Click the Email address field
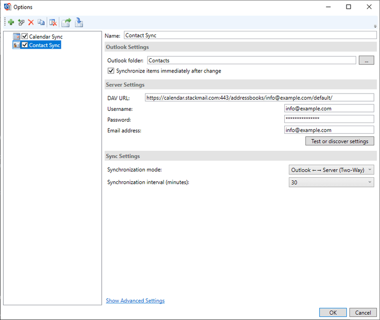Viewport: 380px width, 320px height. tap(329, 130)
